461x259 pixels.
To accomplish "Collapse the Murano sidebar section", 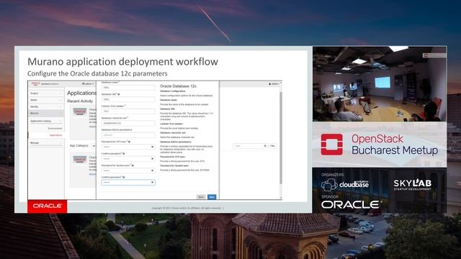I will click(46, 114).
